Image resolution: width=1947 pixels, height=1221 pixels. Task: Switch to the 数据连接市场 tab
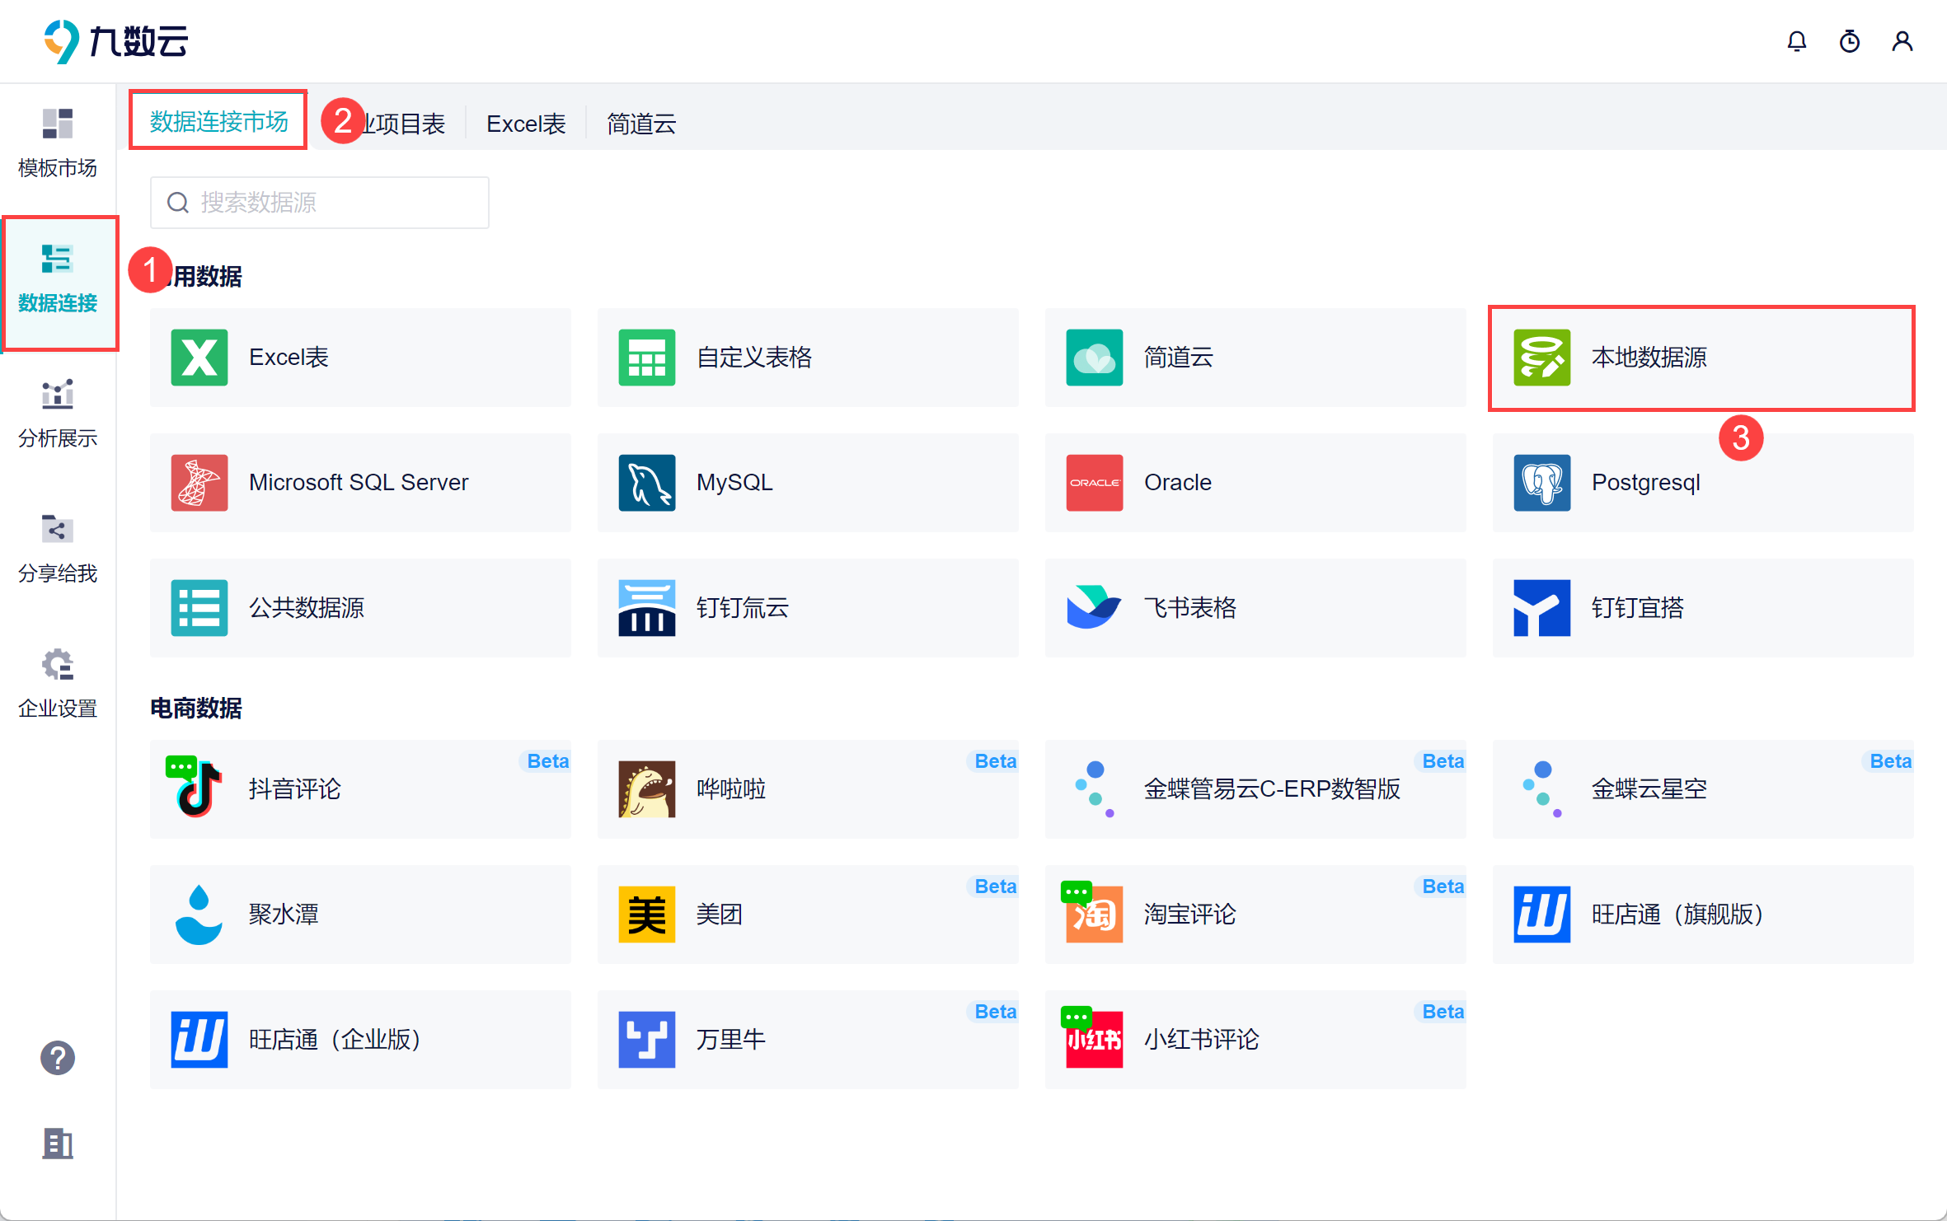218,122
